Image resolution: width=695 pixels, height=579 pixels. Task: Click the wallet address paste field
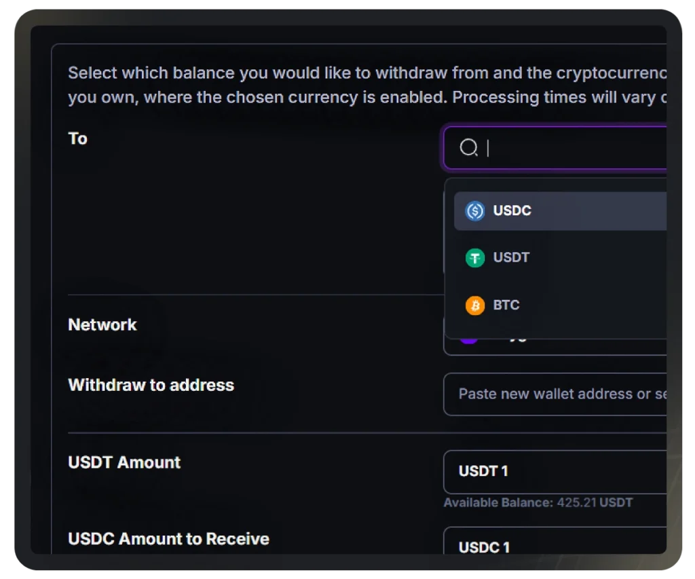click(x=555, y=394)
